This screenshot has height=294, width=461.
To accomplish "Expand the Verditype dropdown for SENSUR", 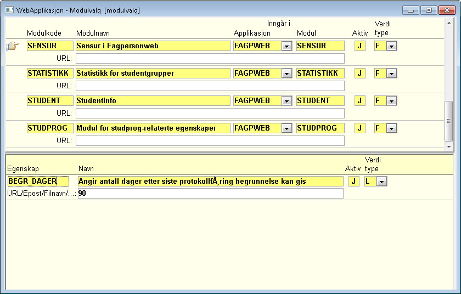I will [x=392, y=46].
